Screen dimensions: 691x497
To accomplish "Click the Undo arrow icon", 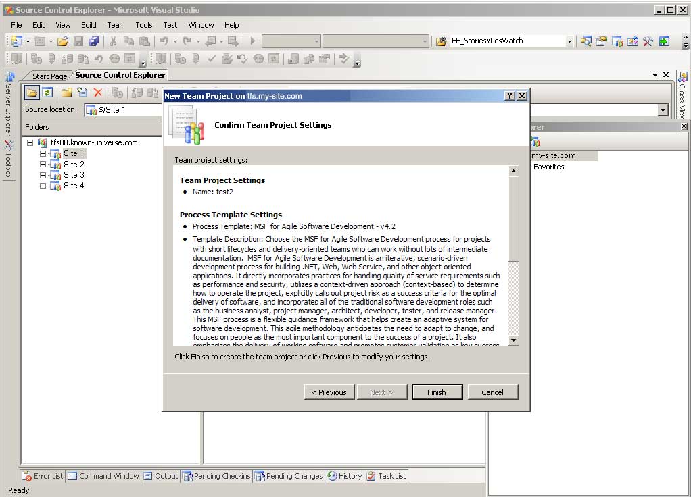I will click(x=164, y=41).
